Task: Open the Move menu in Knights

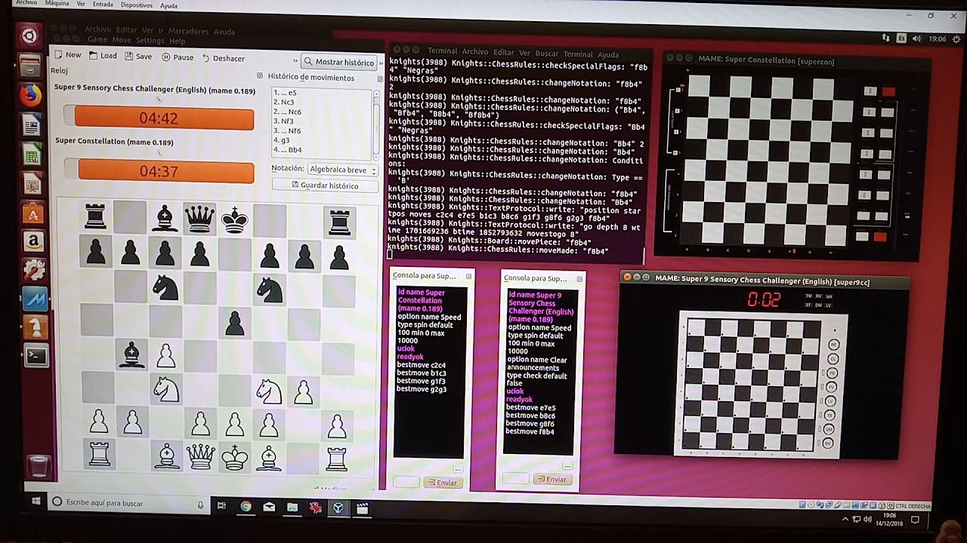Action: pos(122,40)
